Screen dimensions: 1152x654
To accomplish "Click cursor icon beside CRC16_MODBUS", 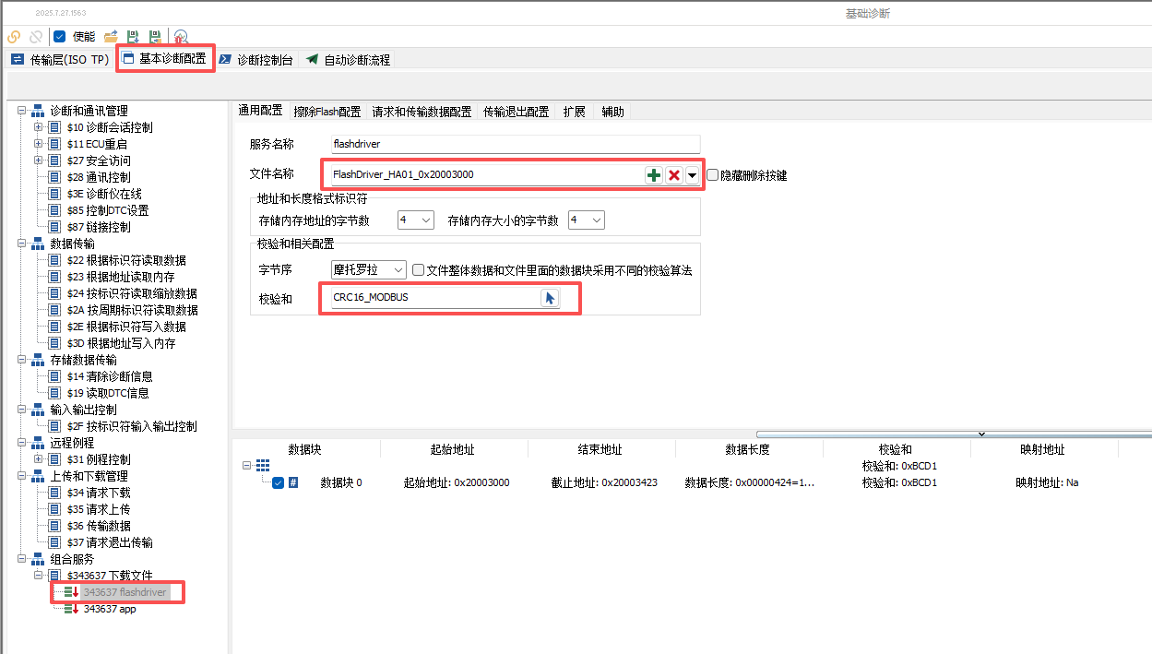I will click(550, 298).
